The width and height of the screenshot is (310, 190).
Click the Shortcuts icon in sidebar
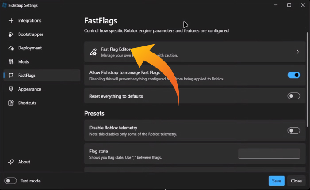11,103
